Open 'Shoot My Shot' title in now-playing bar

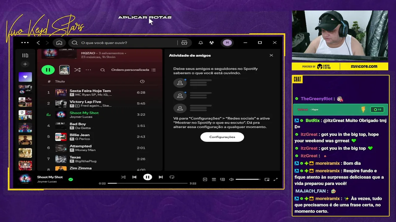pos(50,177)
